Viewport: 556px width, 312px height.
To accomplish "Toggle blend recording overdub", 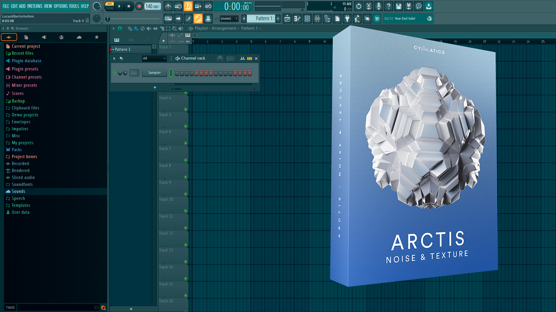I will point(198,6).
